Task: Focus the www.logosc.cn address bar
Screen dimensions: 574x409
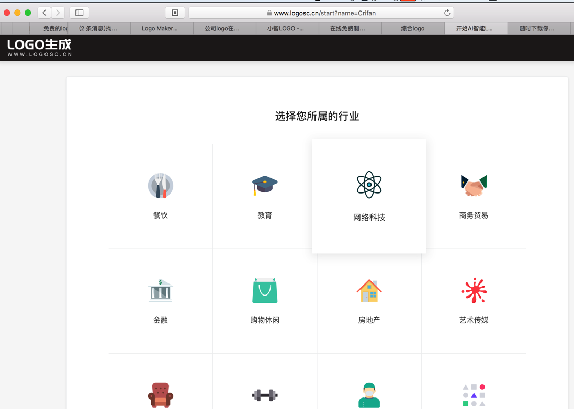Action: pyautogui.click(x=321, y=13)
